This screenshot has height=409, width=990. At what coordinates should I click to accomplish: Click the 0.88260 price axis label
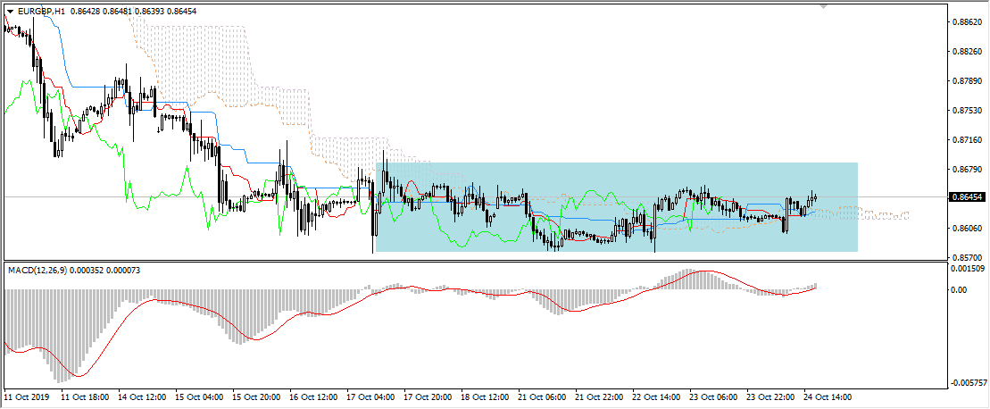click(x=966, y=52)
